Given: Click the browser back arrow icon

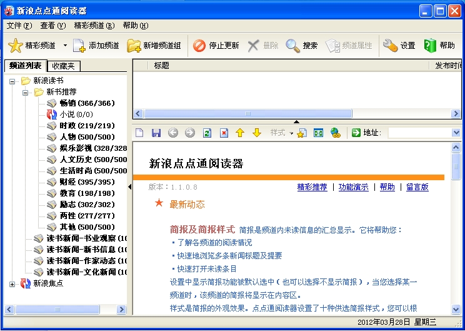Looking at the screenshot, I should pyautogui.click(x=173, y=133).
